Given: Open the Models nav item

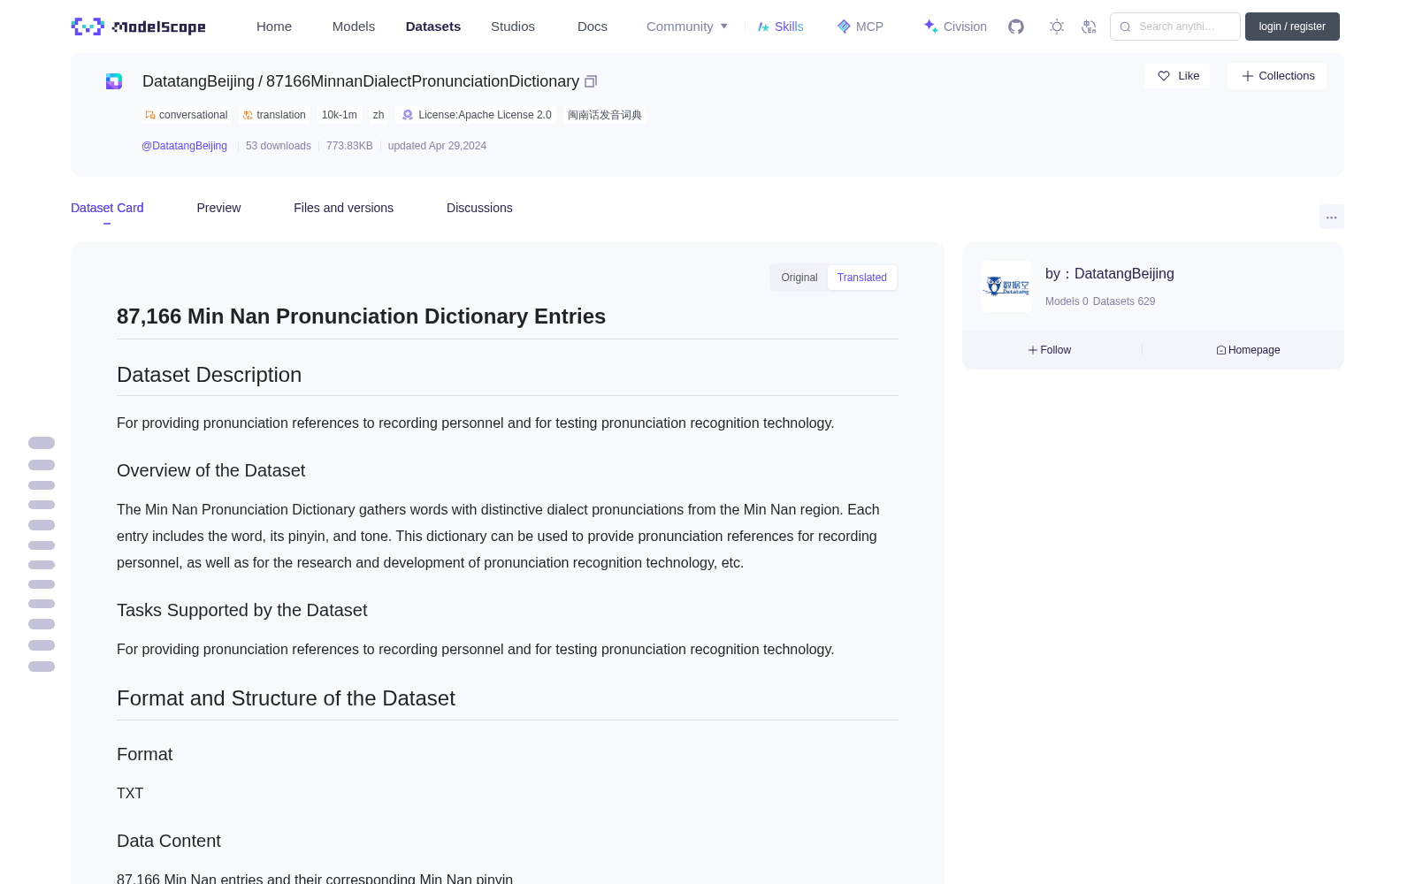Looking at the screenshot, I should click(x=354, y=27).
